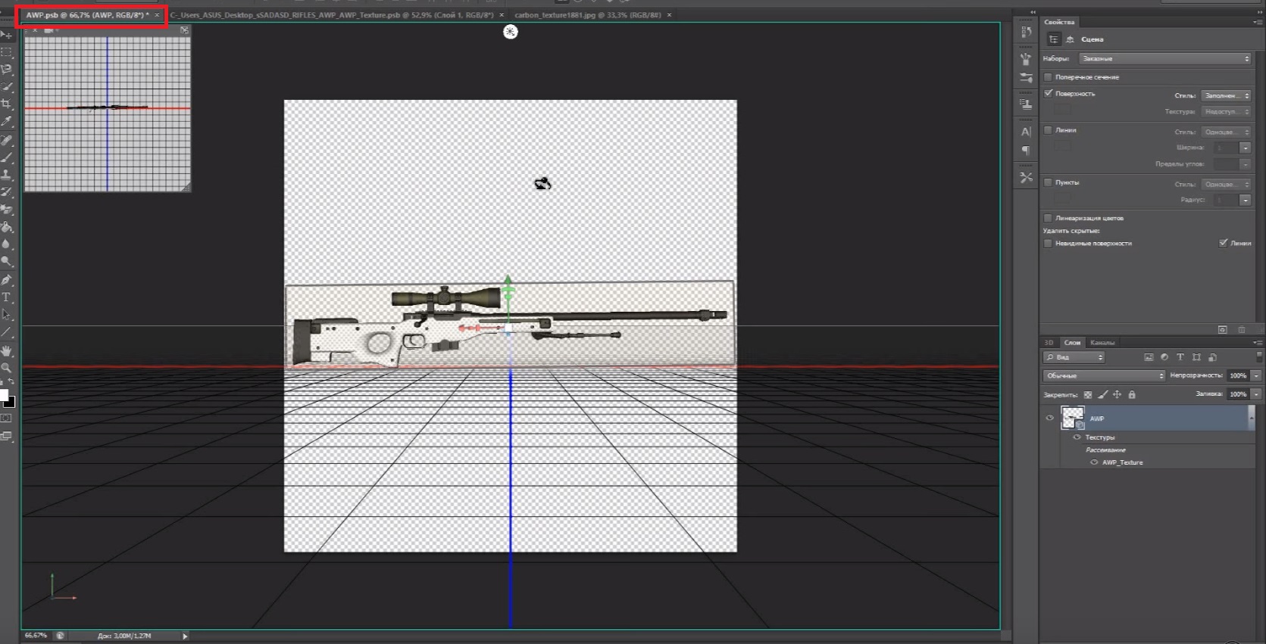This screenshot has height=644, width=1266.
Task: Open Наборы presets dropdown
Action: [1165, 58]
